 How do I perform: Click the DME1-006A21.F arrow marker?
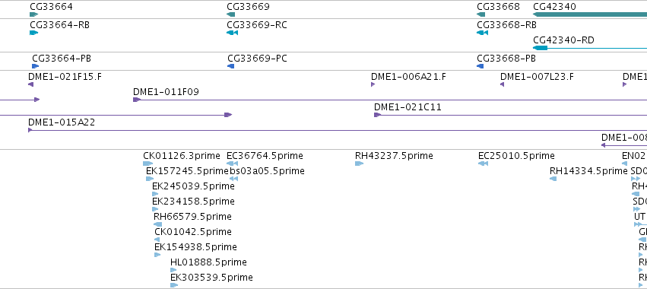pyautogui.click(x=373, y=84)
